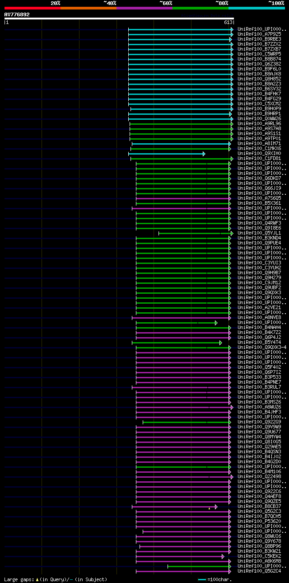This screenshot has width=289, height=583.
Task: Click the purple ~60% identity legend segment
Action: coord(144,8)
